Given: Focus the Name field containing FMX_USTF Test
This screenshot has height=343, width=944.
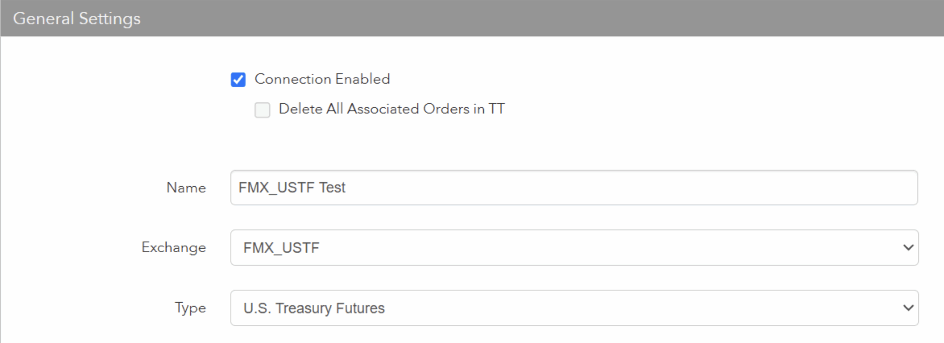Looking at the screenshot, I should (x=574, y=188).
